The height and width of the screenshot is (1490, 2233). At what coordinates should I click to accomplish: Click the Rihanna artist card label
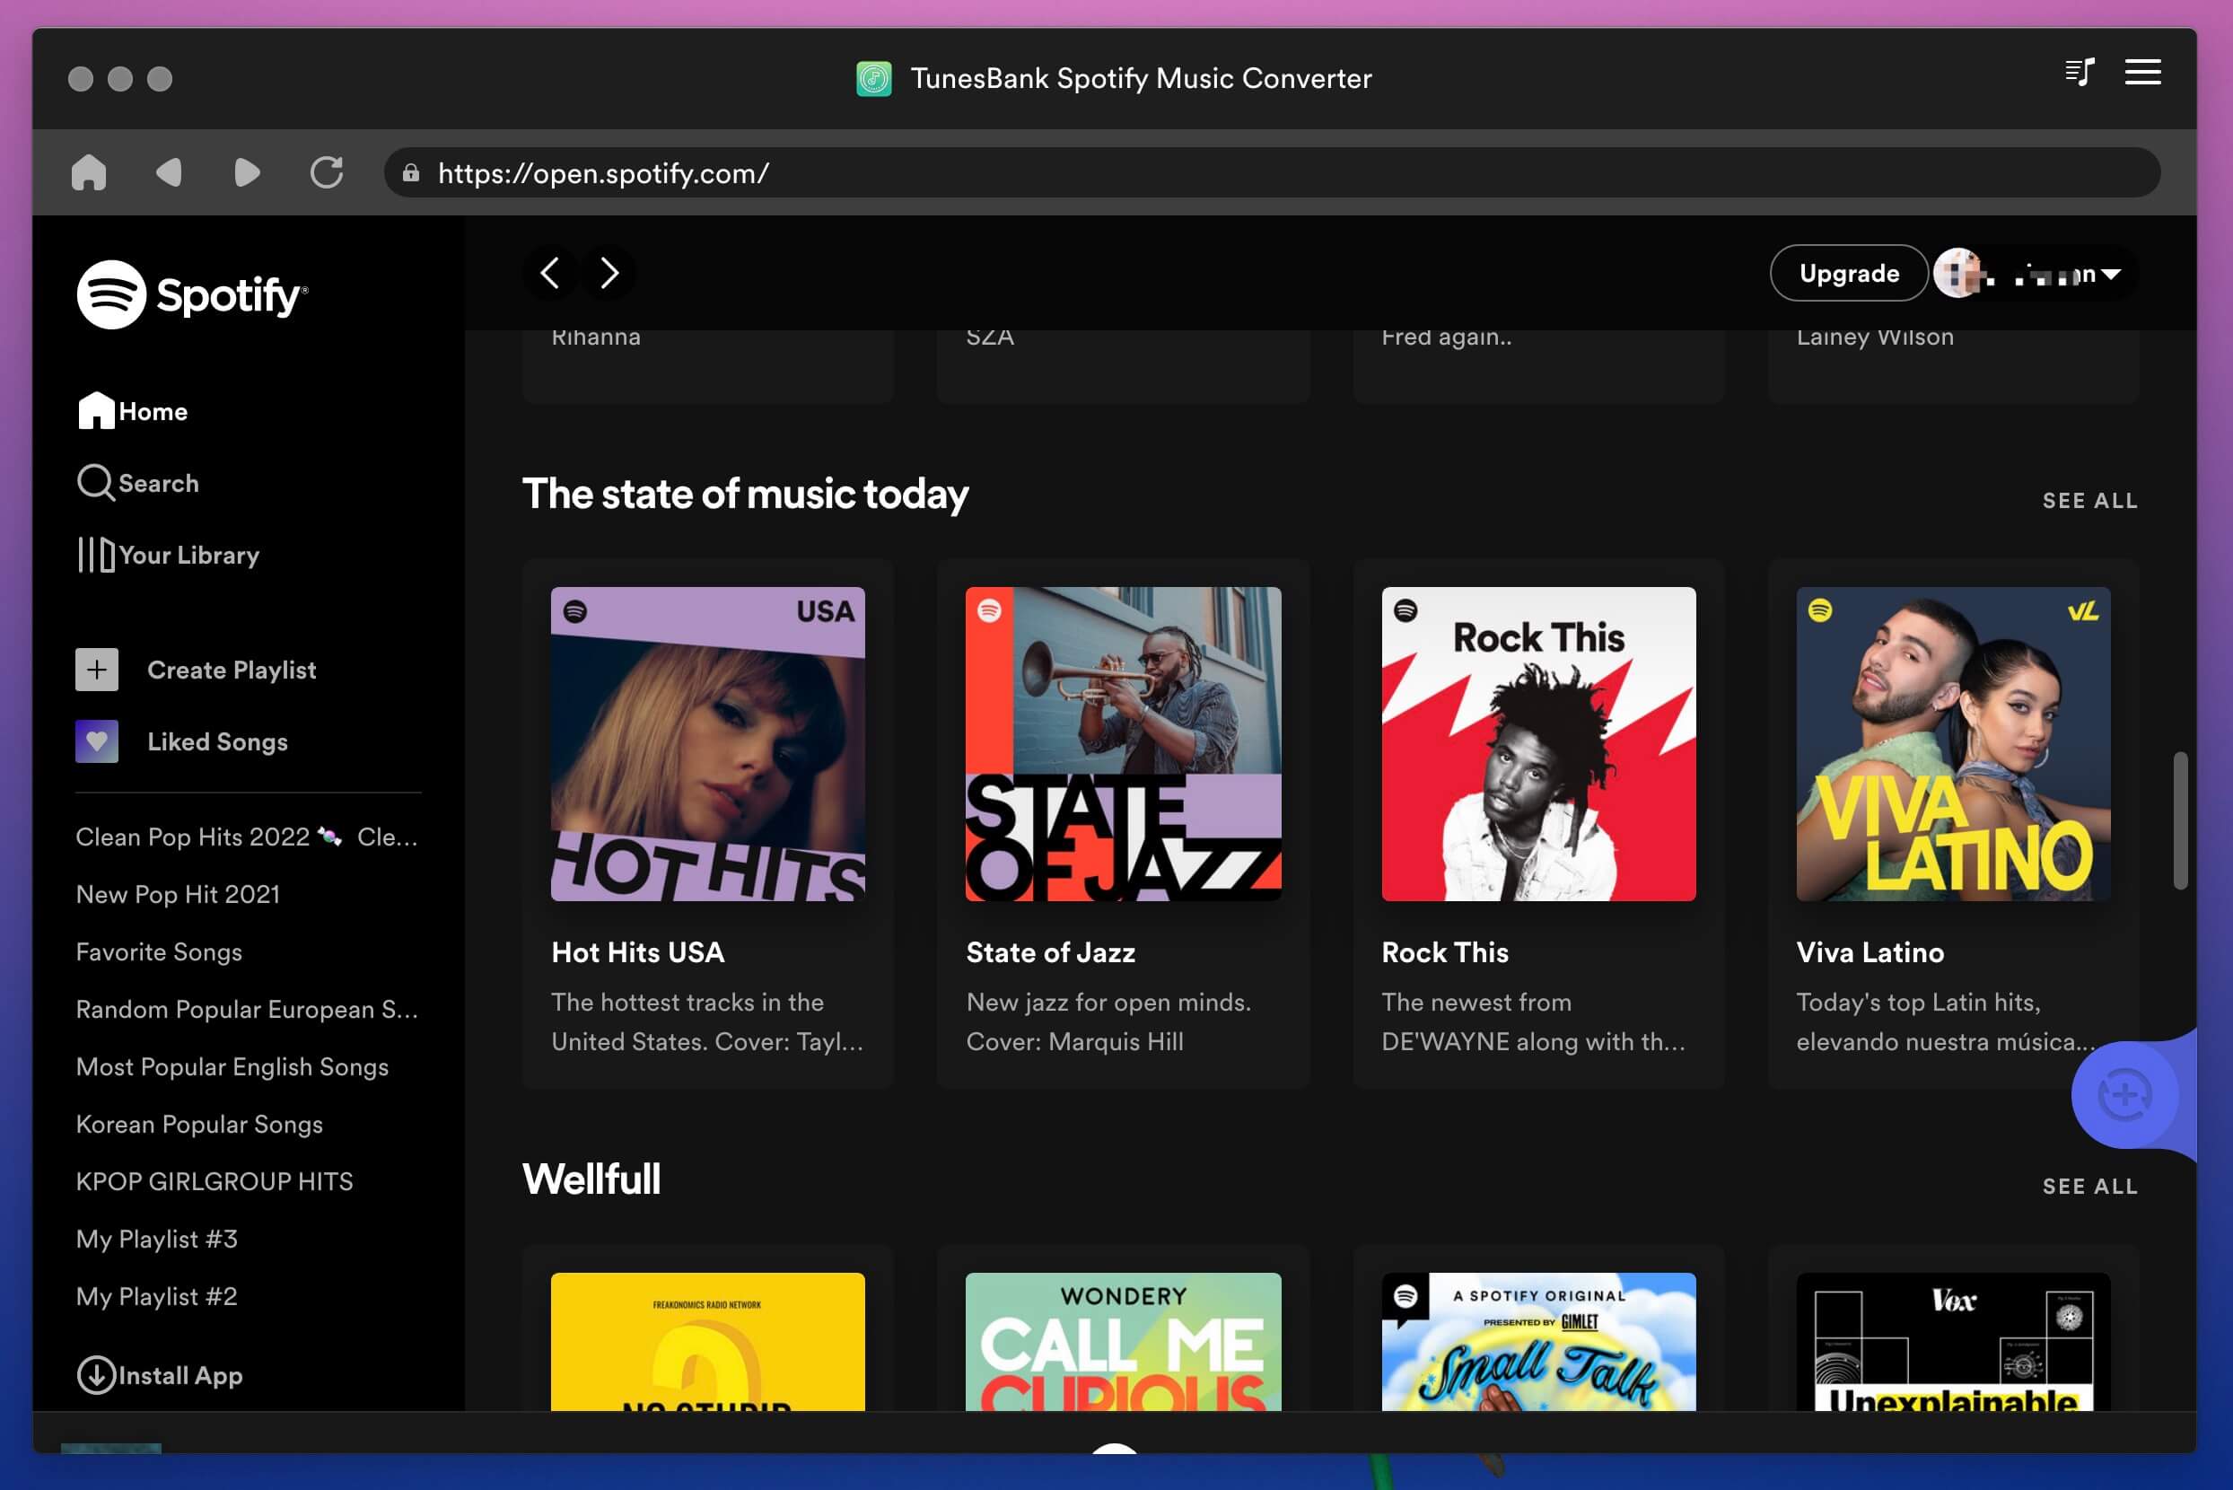click(596, 338)
